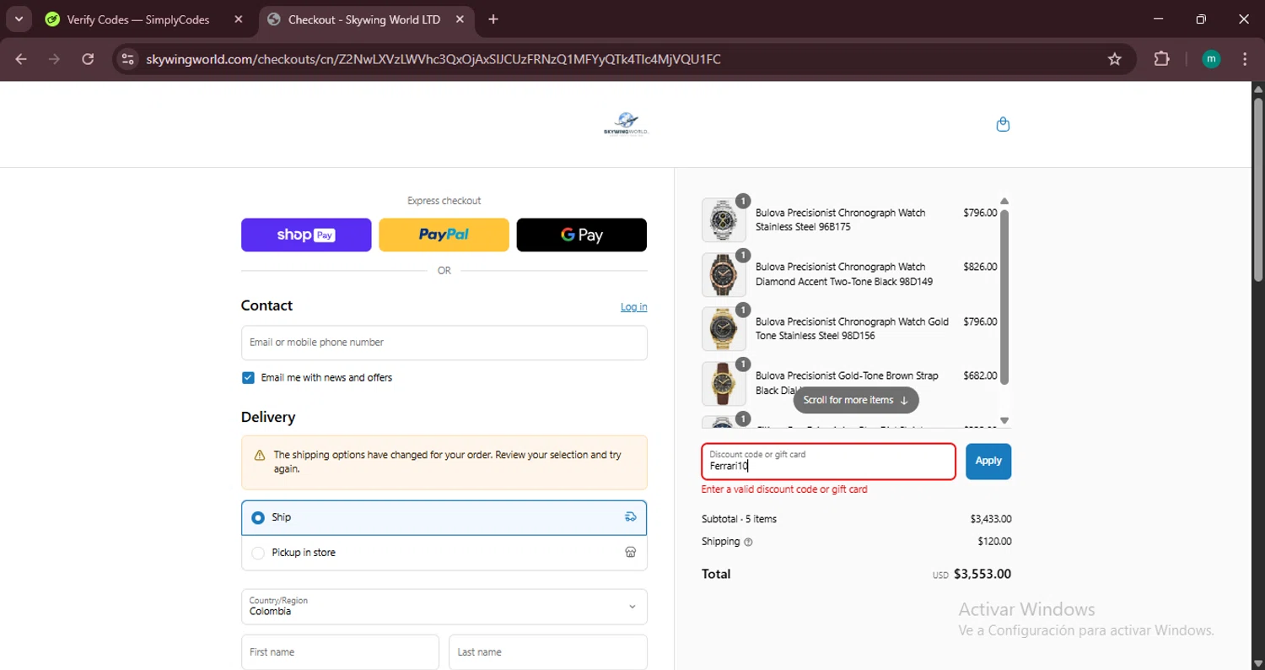Click the Bulova Stainless Steel 96B175 product name

(840, 220)
